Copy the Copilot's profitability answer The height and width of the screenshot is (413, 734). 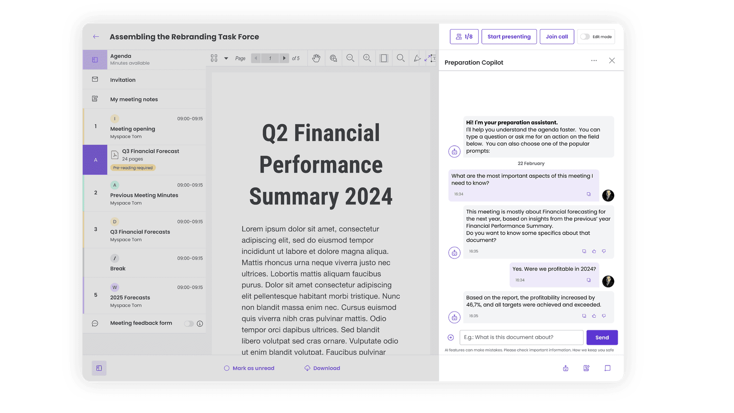[x=584, y=316]
